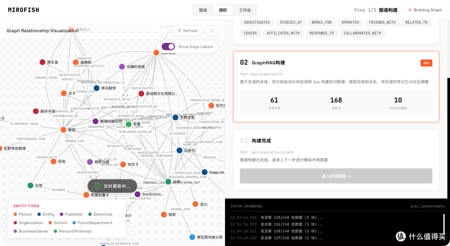Switch to 工作台 view tab
450x246 pixels.
pyautogui.click(x=245, y=10)
